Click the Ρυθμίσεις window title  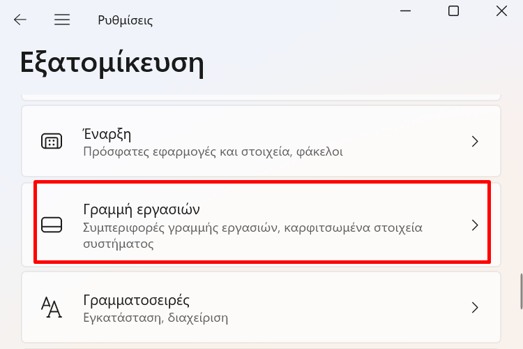pos(126,20)
